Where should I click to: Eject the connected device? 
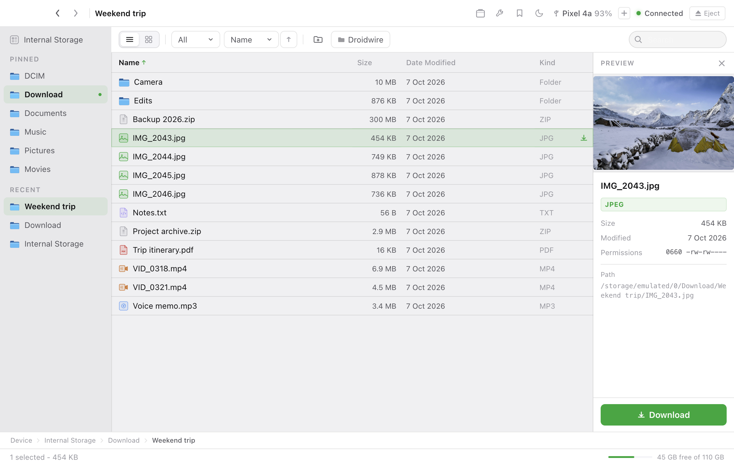click(x=707, y=13)
